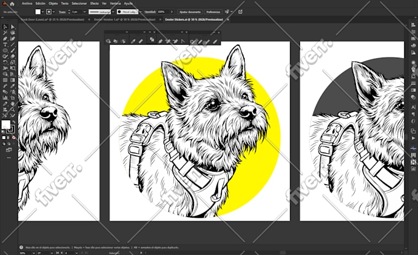Image resolution: width=418 pixels, height=255 pixels.
Task: Select the Type tool
Action: point(5,44)
